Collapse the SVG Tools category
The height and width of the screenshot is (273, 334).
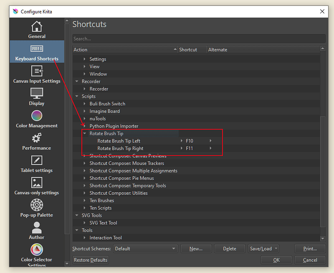(x=77, y=215)
